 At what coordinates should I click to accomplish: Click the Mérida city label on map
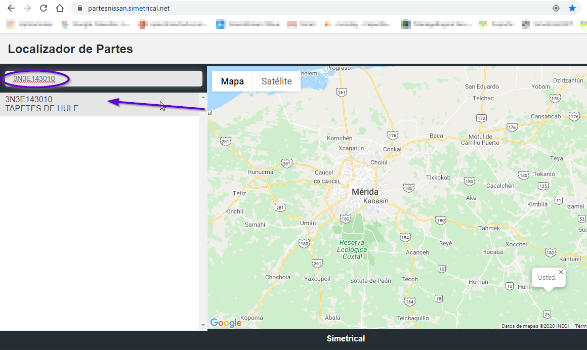(365, 192)
